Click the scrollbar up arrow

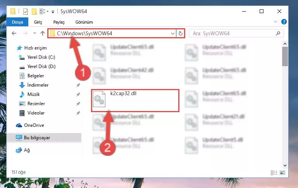pyautogui.click(x=285, y=44)
